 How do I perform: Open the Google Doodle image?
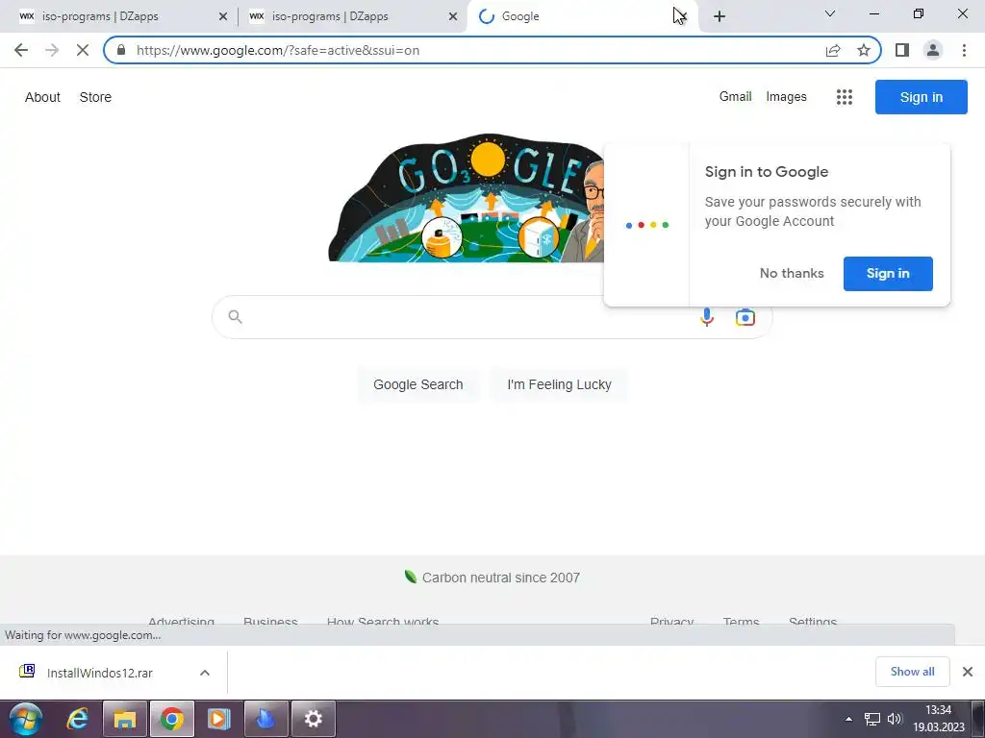467,198
